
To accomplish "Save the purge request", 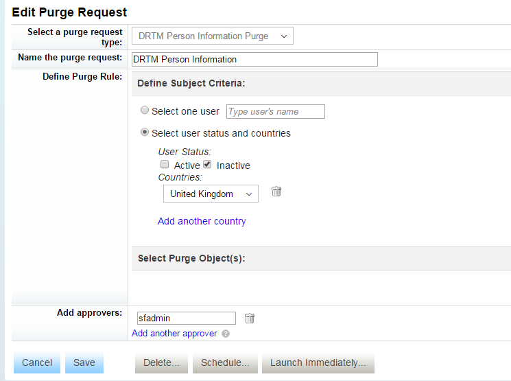I will coord(84,362).
